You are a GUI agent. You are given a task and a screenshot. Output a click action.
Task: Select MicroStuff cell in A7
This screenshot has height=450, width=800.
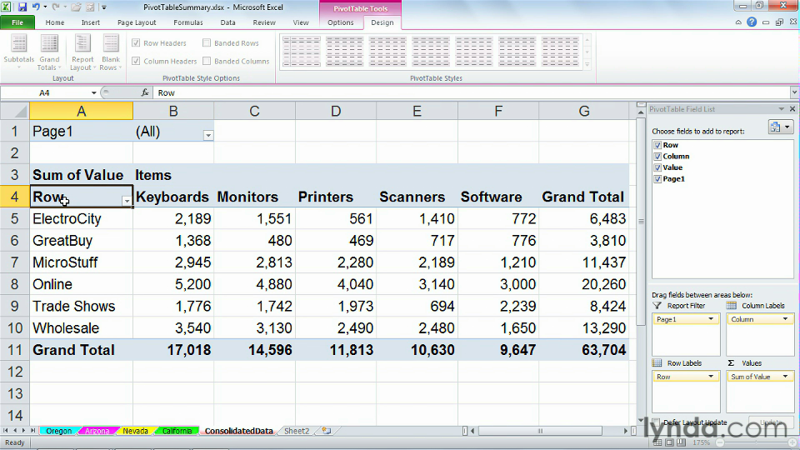(x=81, y=262)
